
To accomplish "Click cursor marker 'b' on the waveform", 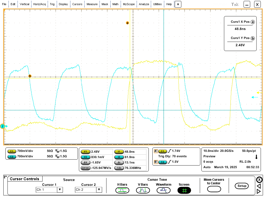I will 30,76.
